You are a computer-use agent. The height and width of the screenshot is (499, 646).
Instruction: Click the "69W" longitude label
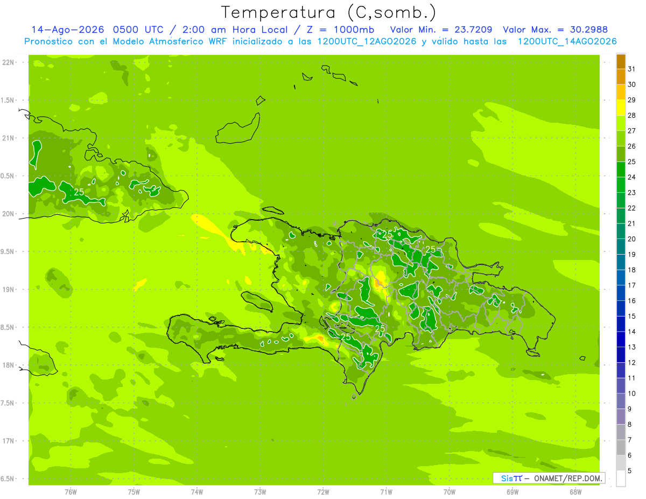[512, 491]
